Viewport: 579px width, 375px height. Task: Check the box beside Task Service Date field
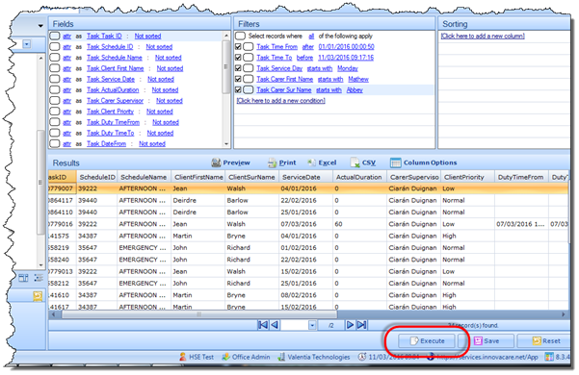[x=55, y=79]
